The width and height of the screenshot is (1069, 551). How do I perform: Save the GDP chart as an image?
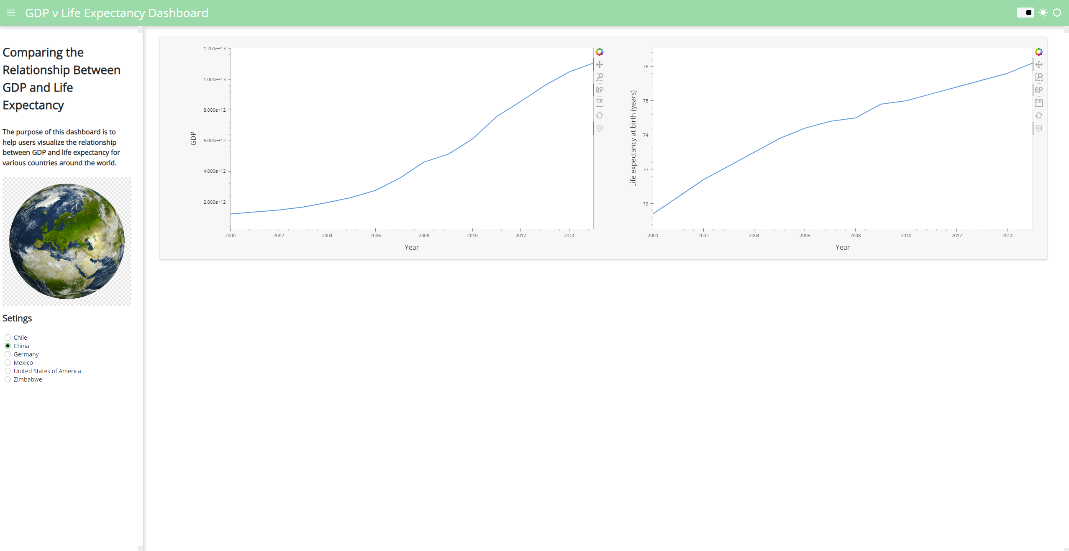[x=600, y=103]
